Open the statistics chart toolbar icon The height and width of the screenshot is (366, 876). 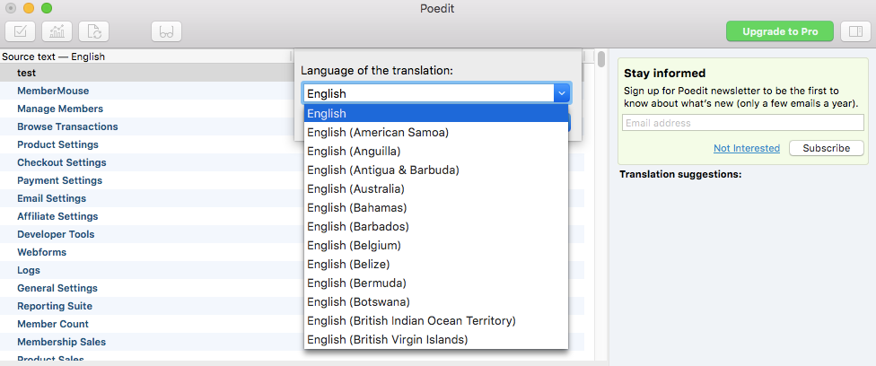tap(57, 31)
